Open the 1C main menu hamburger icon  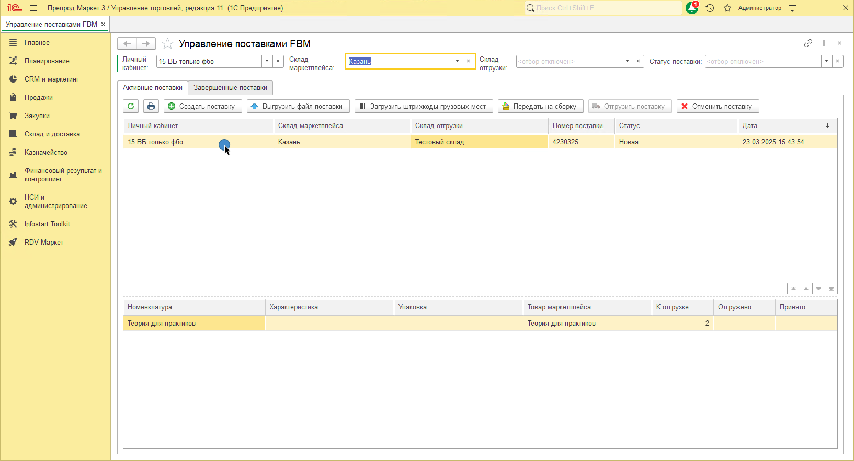tap(33, 8)
